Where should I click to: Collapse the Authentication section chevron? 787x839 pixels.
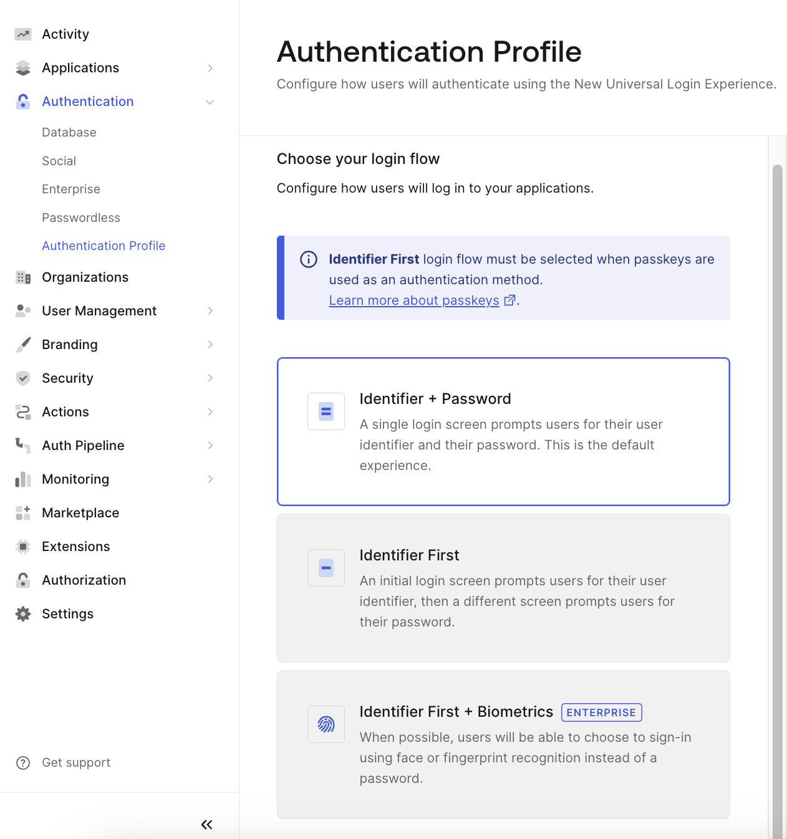coord(210,102)
